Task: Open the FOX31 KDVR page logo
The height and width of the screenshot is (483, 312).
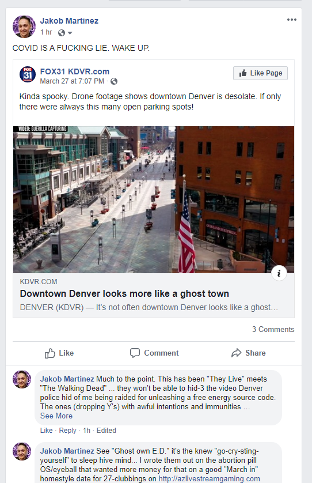Action: (x=28, y=74)
